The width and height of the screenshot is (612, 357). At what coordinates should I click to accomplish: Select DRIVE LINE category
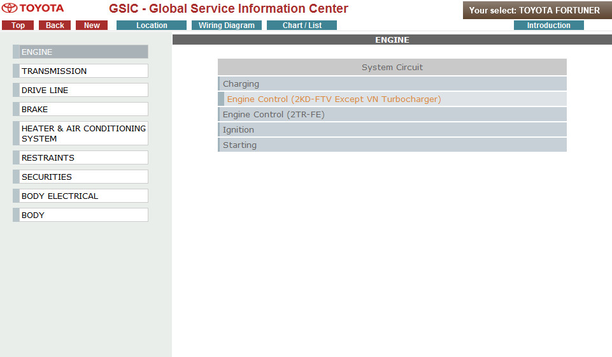[80, 91]
